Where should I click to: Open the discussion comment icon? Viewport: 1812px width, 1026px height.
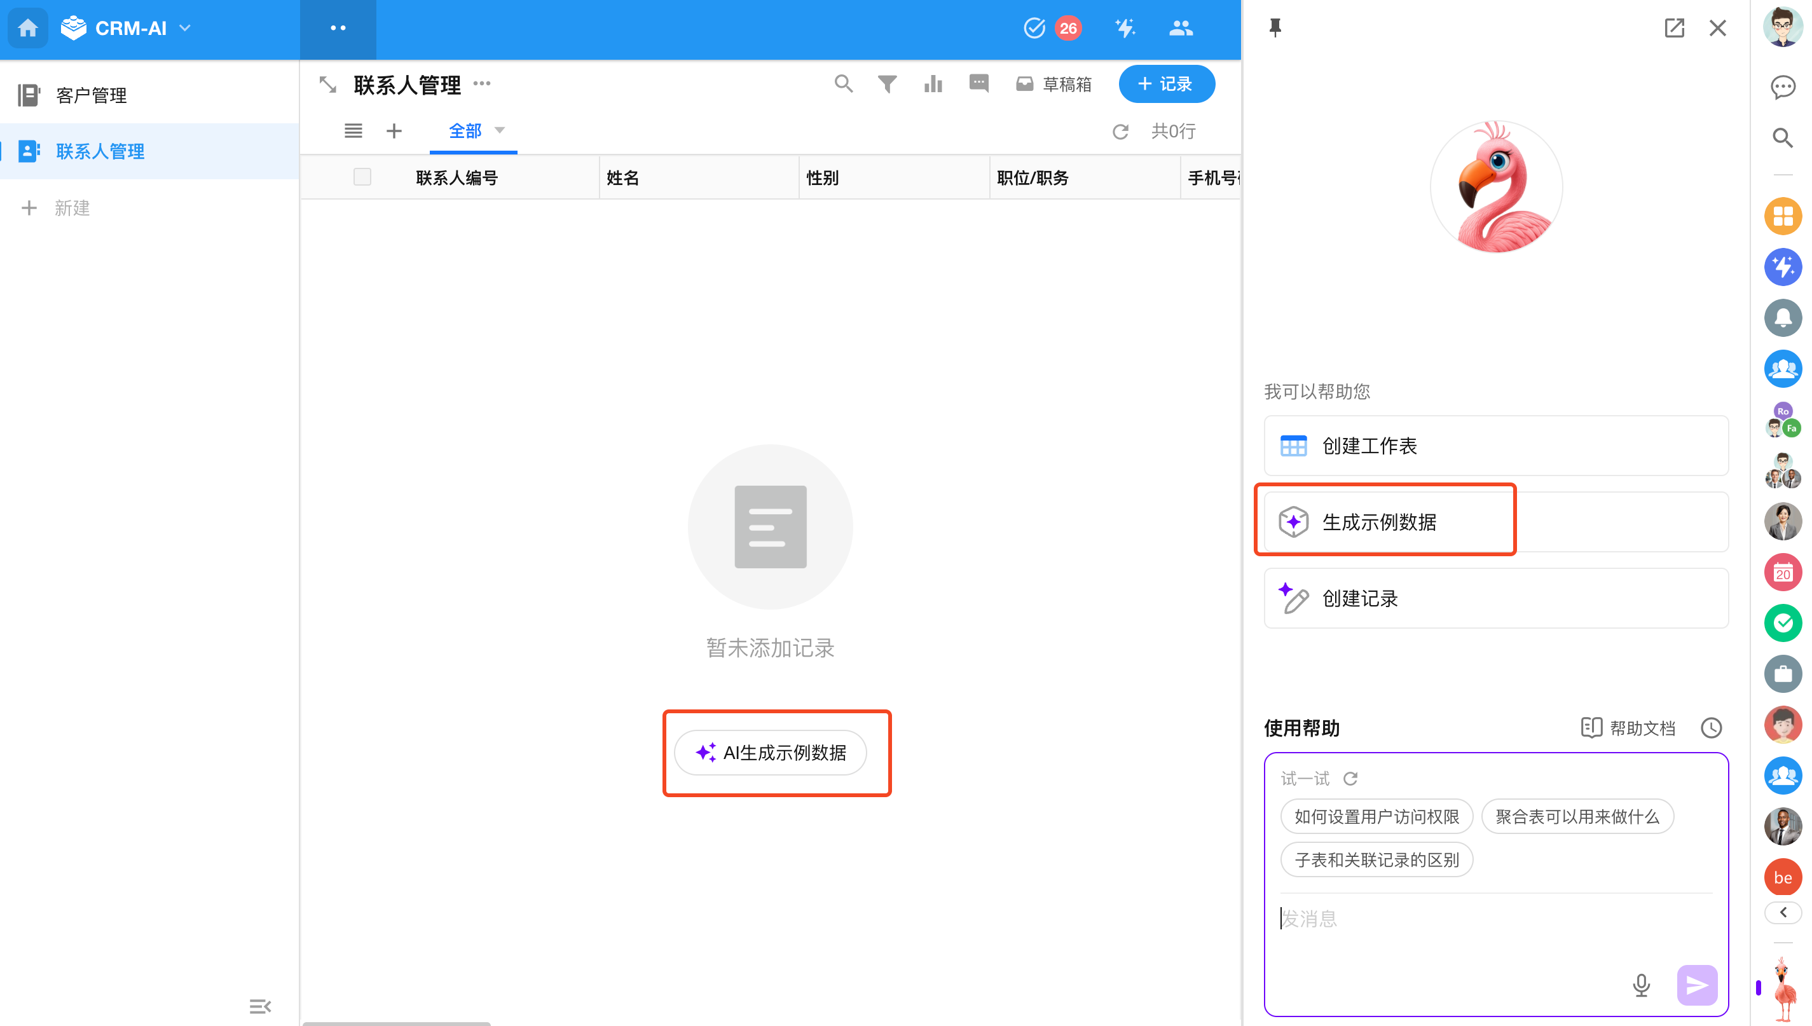[978, 84]
